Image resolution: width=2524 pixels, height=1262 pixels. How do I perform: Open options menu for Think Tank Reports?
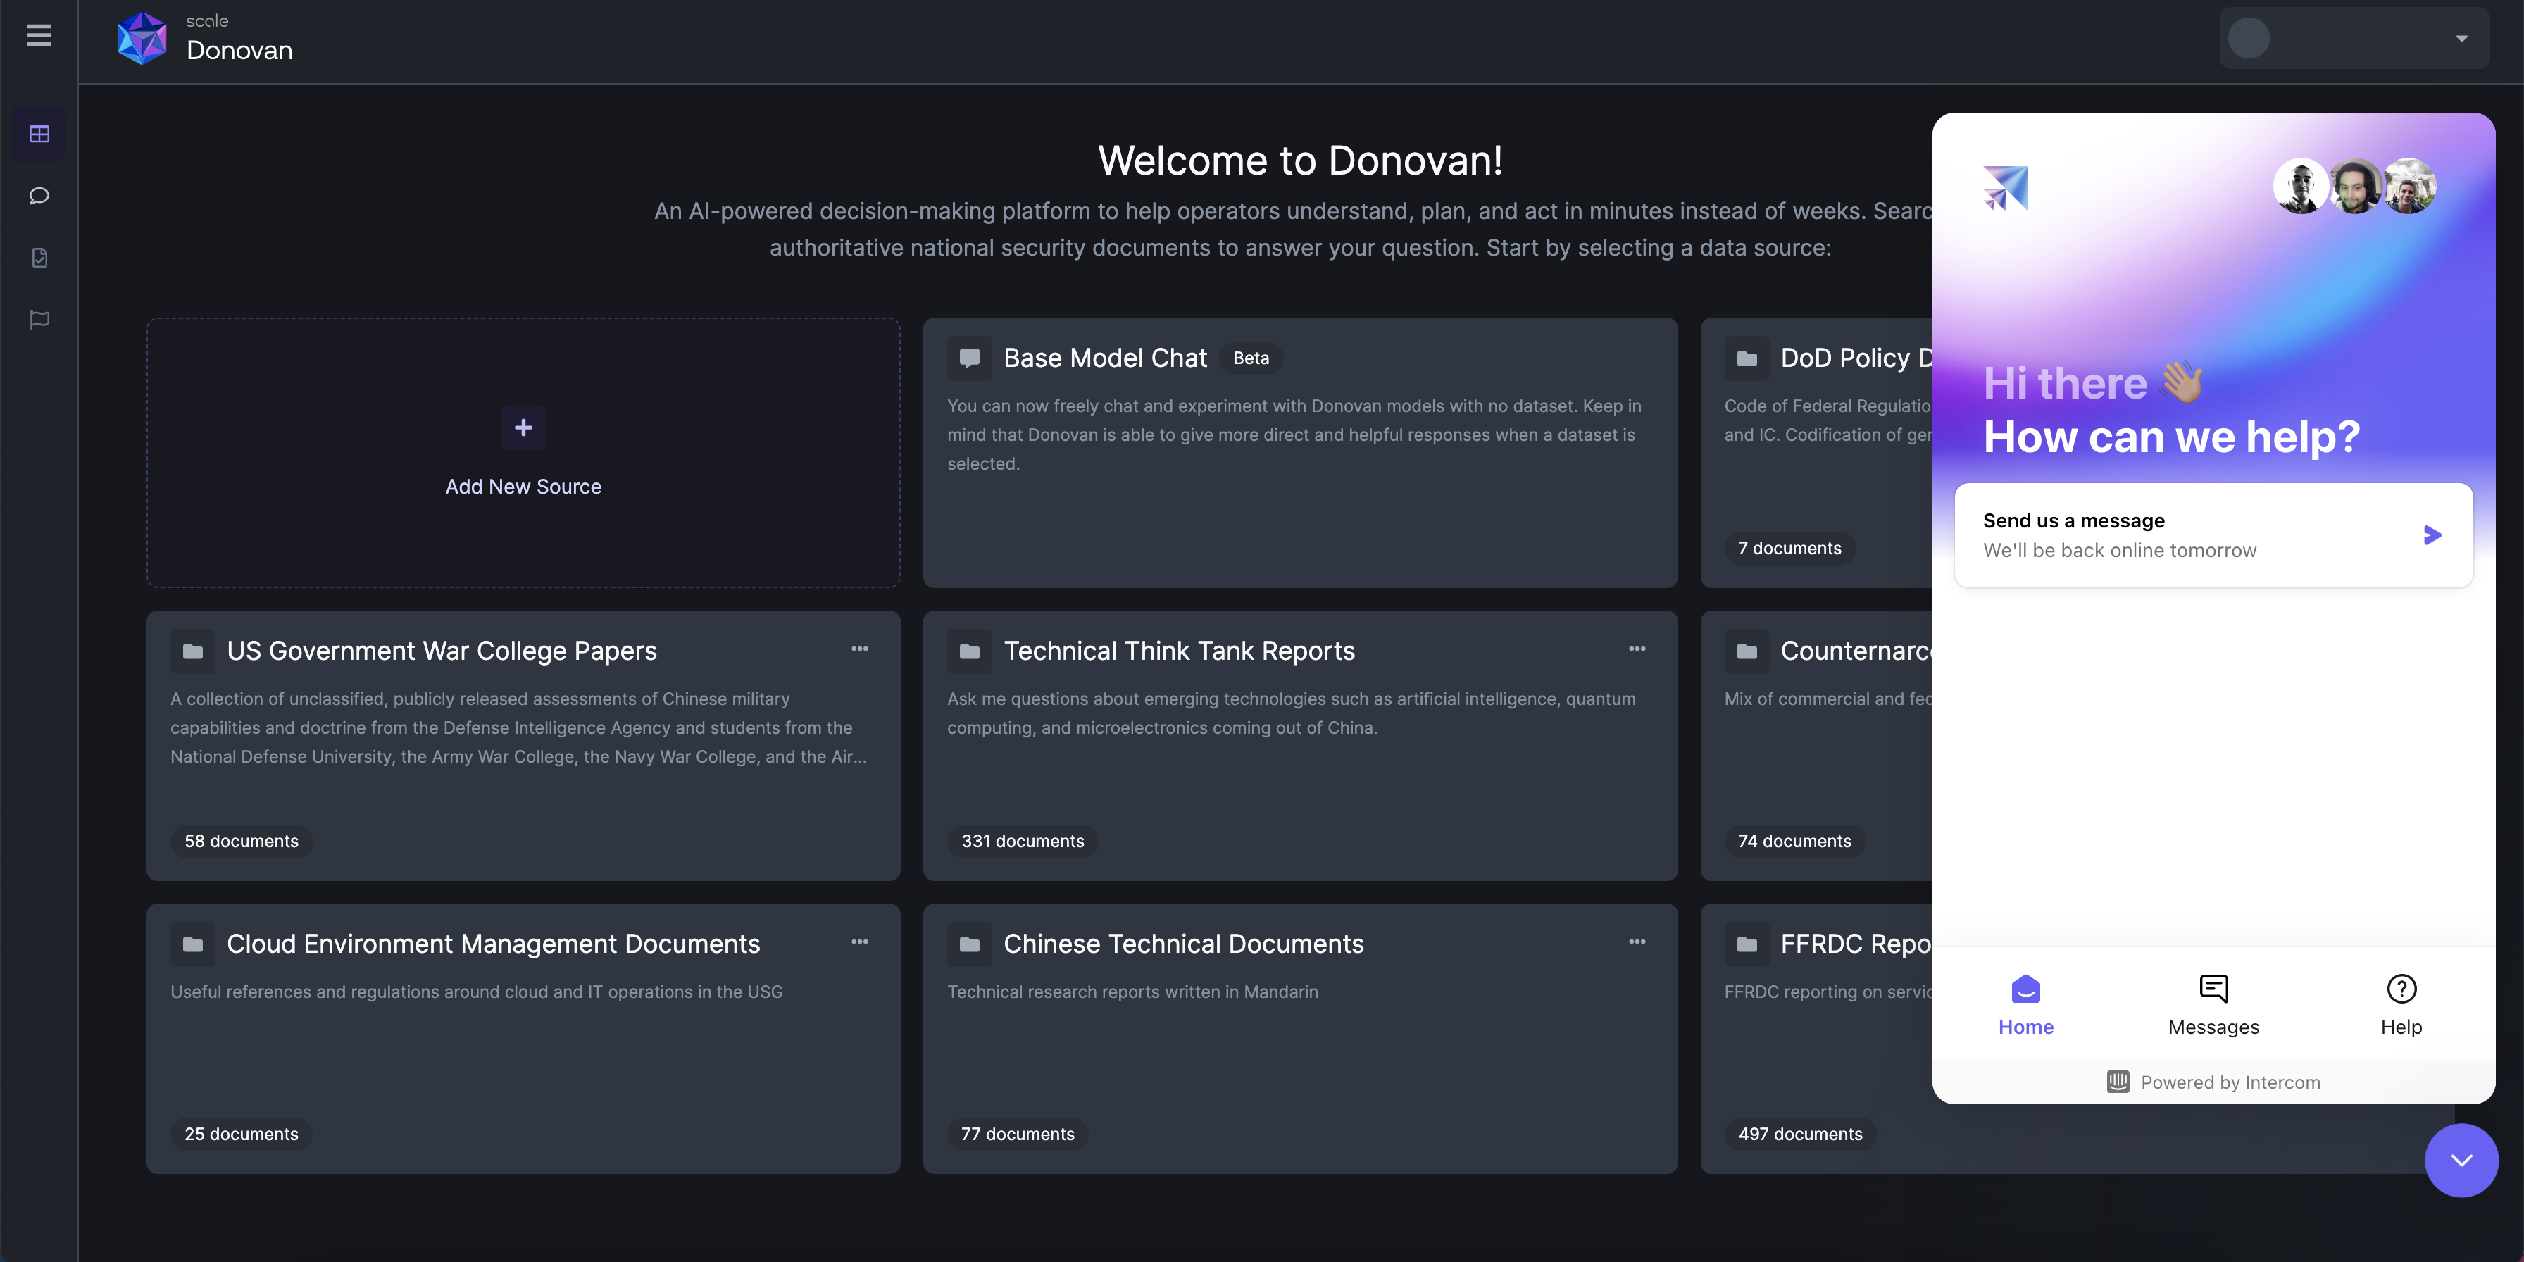(x=1636, y=649)
